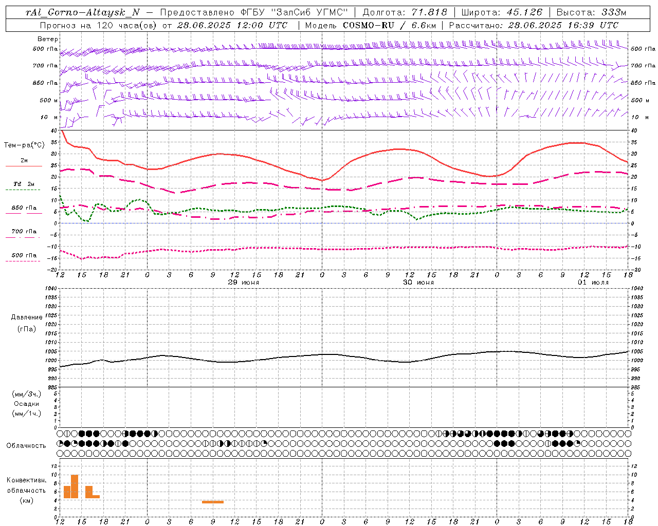Click the 30 июня date label
The width and height of the screenshot is (658, 526).
coord(418,283)
